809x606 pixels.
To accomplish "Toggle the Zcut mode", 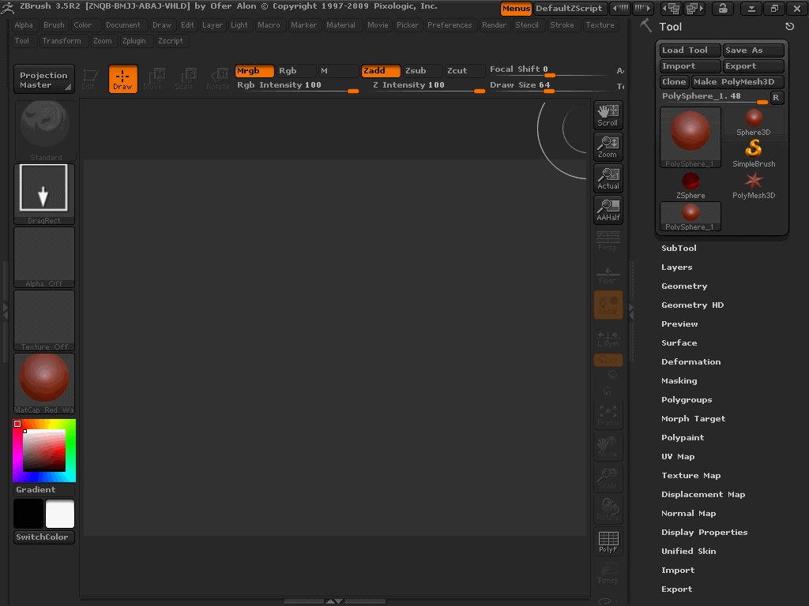I will [465, 70].
